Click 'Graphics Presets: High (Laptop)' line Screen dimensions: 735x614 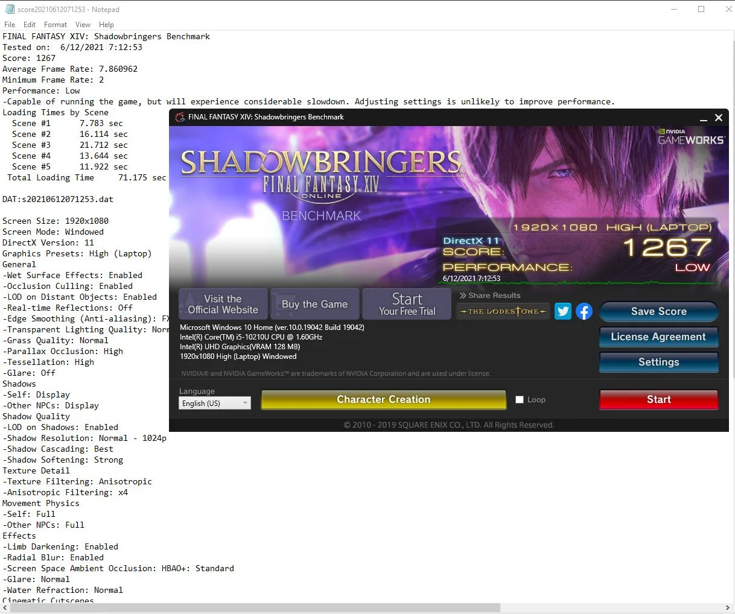pos(77,253)
